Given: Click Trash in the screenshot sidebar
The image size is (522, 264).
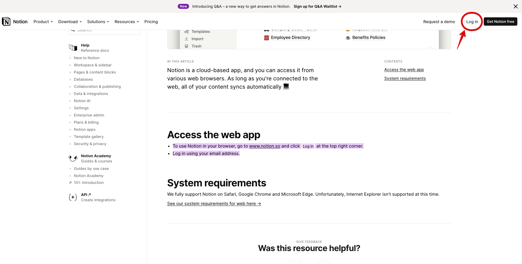Looking at the screenshot, I should (196, 46).
